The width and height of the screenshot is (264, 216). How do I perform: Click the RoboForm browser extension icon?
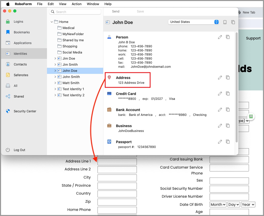coord(251,116)
